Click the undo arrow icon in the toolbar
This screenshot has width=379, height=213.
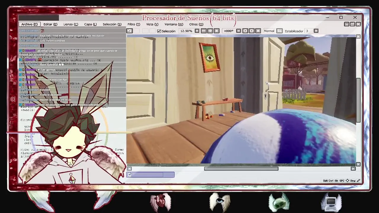(x=129, y=31)
